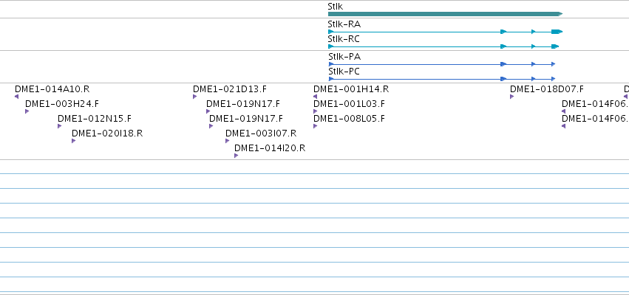Click the final exon block of Stlk-RC
The image size is (629, 295).
pyautogui.click(x=555, y=46)
